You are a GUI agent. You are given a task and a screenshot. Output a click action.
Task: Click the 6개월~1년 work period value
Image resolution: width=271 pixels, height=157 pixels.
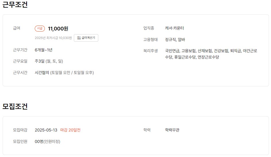point(43,50)
